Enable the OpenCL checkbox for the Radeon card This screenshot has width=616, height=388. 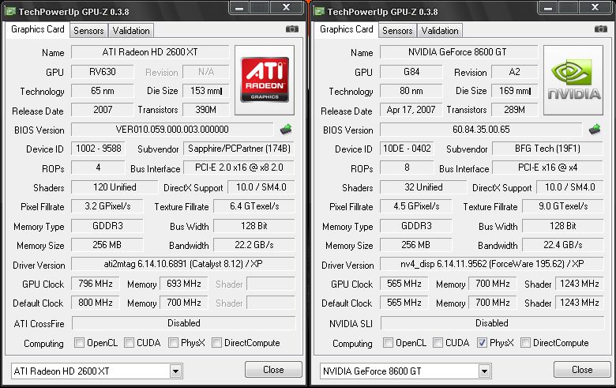pos(80,343)
